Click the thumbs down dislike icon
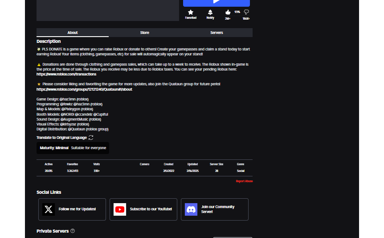The image size is (384, 238). click(x=246, y=12)
